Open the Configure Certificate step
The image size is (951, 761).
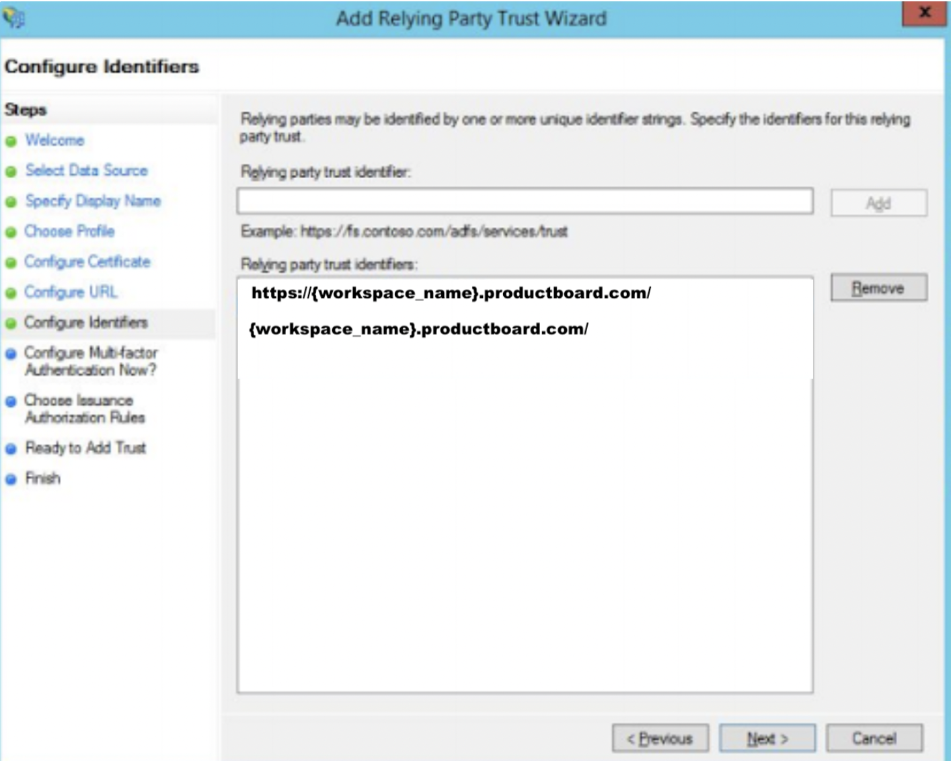tap(87, 262)
